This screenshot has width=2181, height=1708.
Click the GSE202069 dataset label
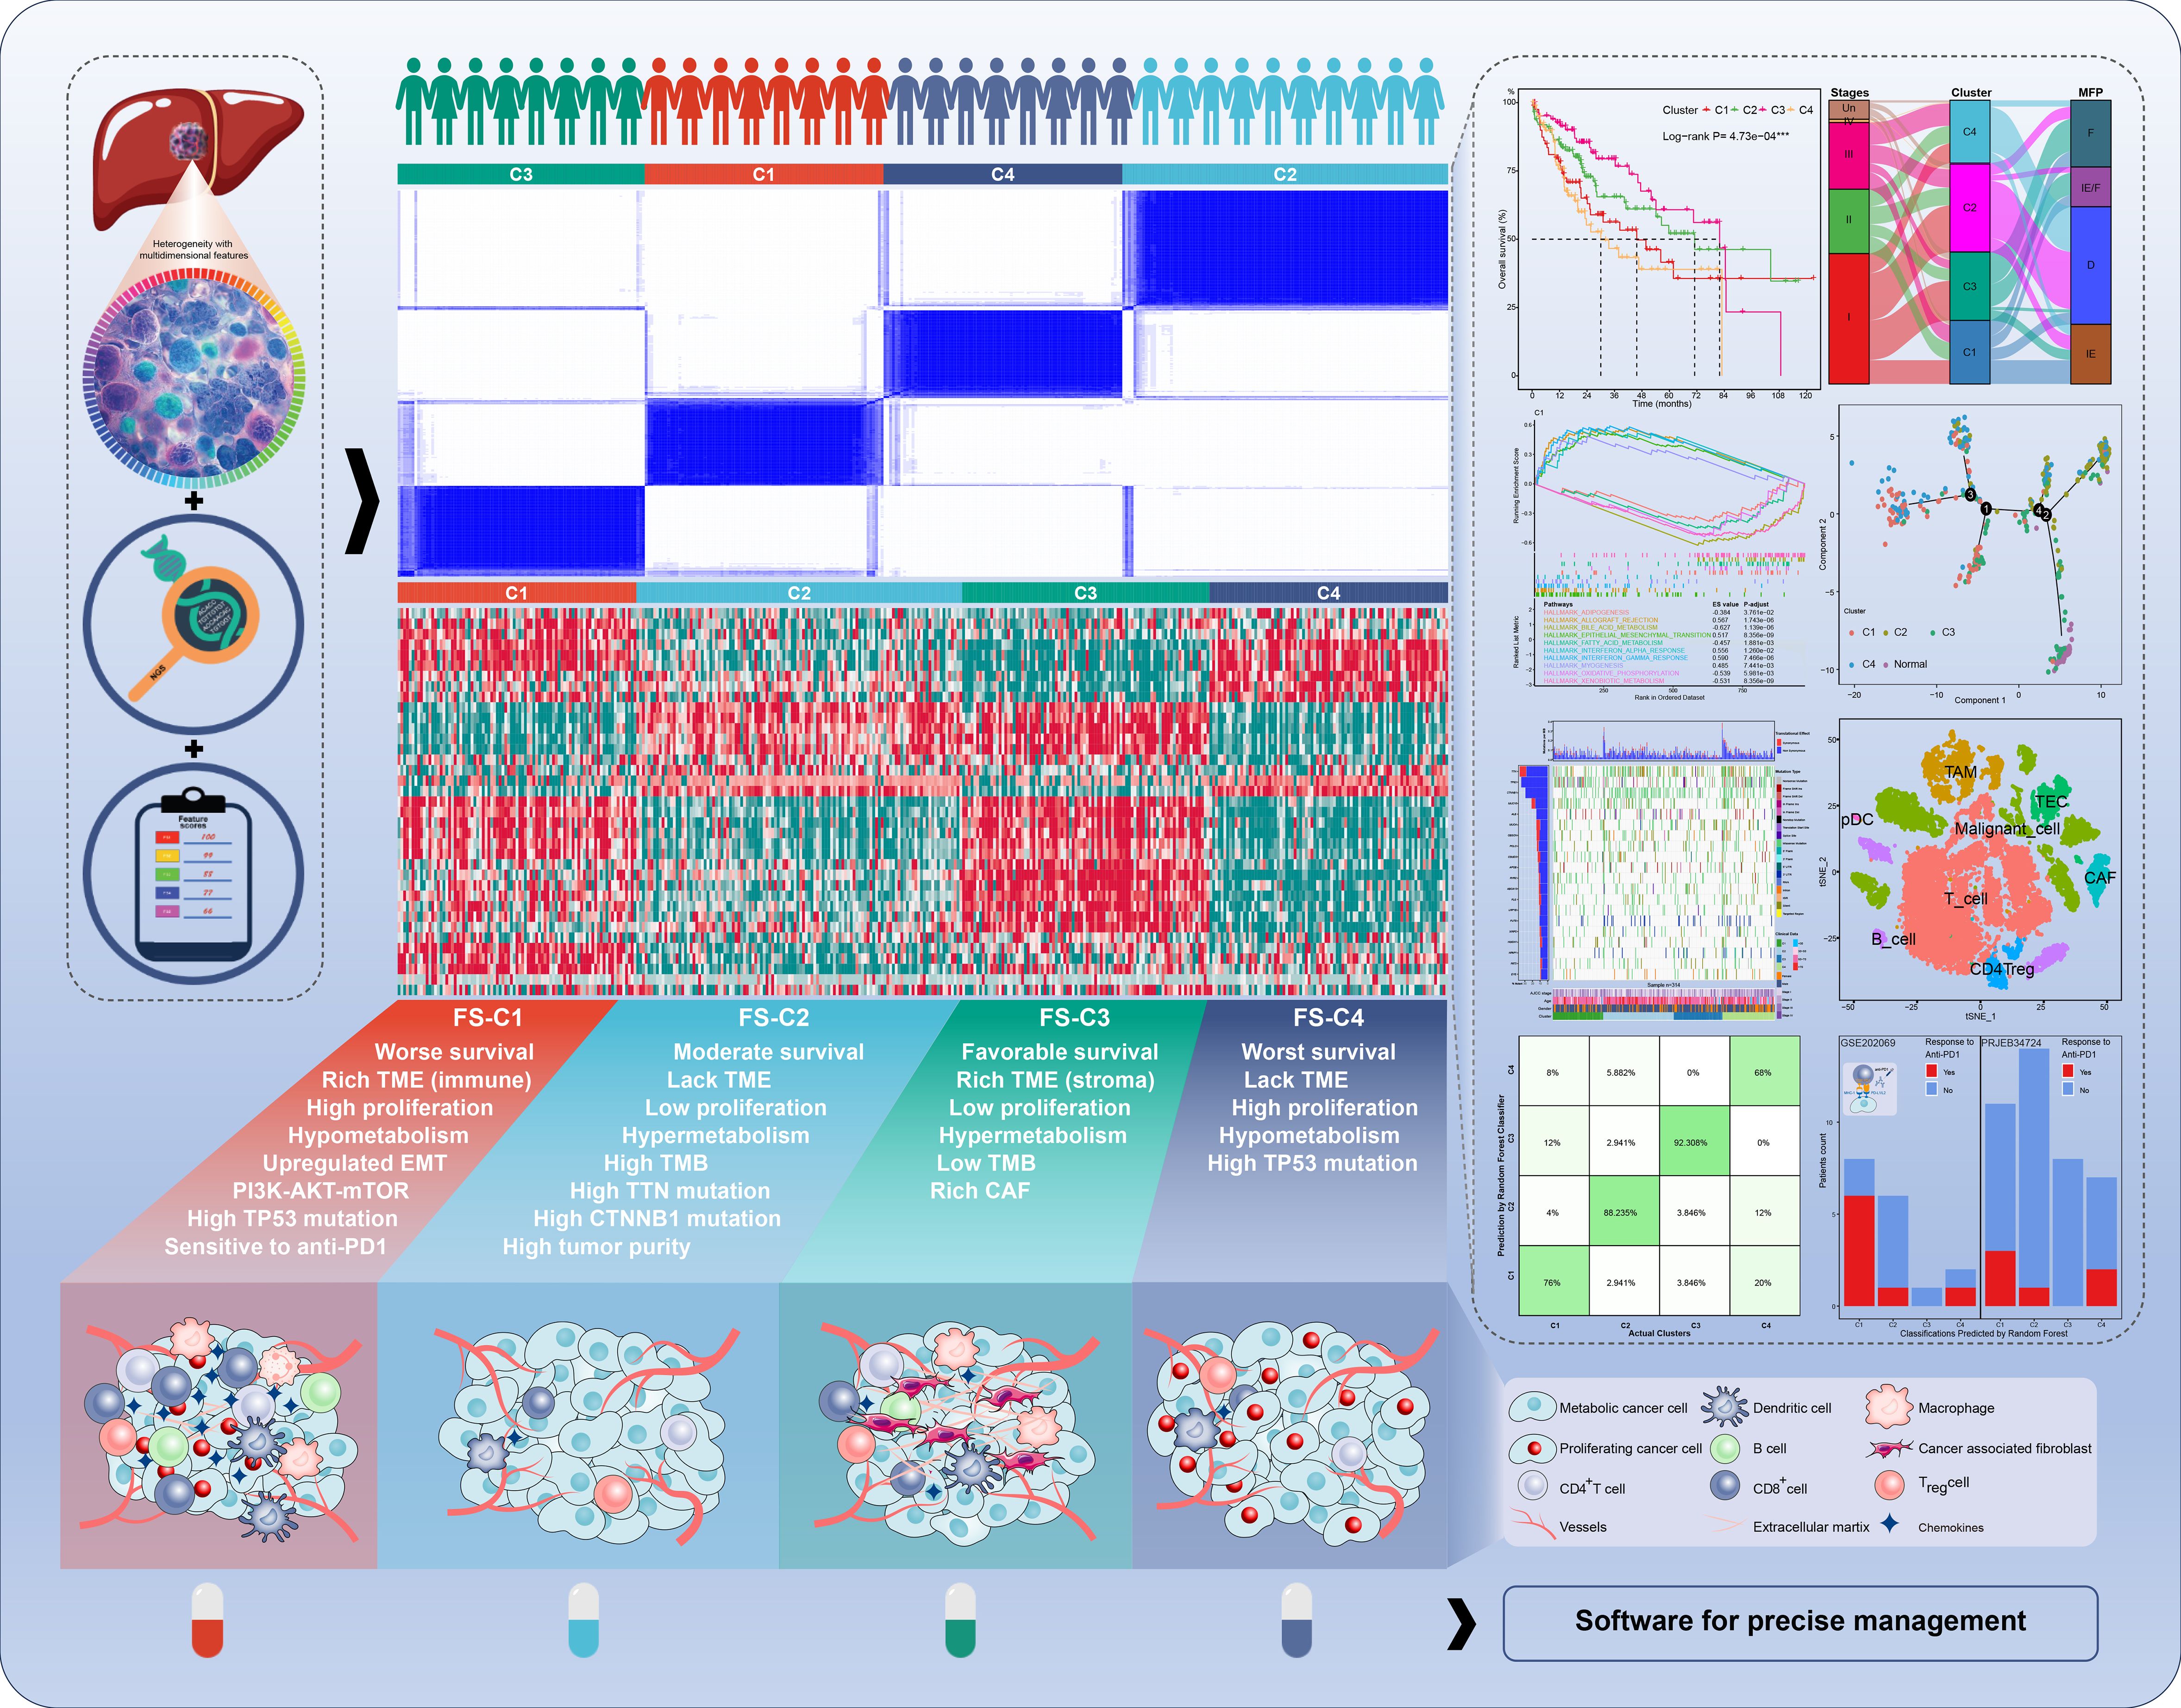click(1868, 1043)
